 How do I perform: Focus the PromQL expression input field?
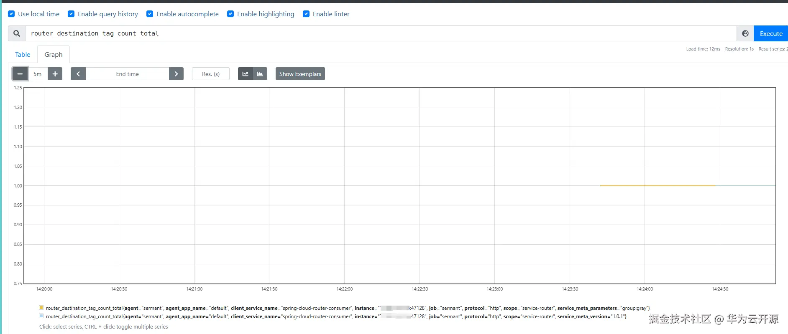(381, 33)
